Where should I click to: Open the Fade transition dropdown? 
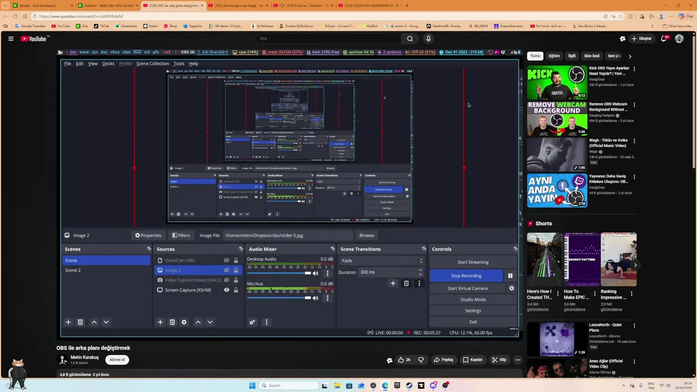(381, 261)
